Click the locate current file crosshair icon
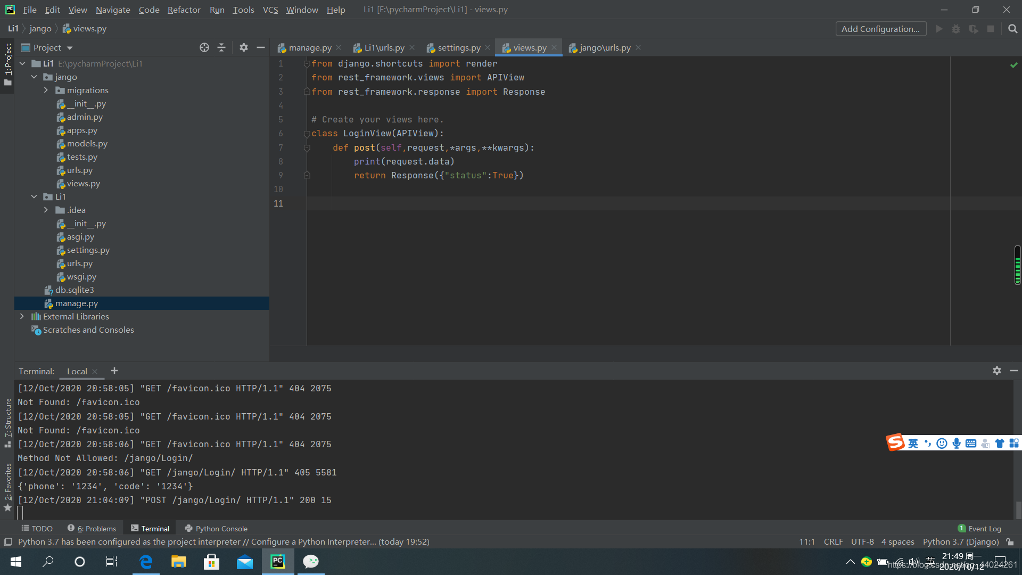1022x575 pixels. point(204,47)
